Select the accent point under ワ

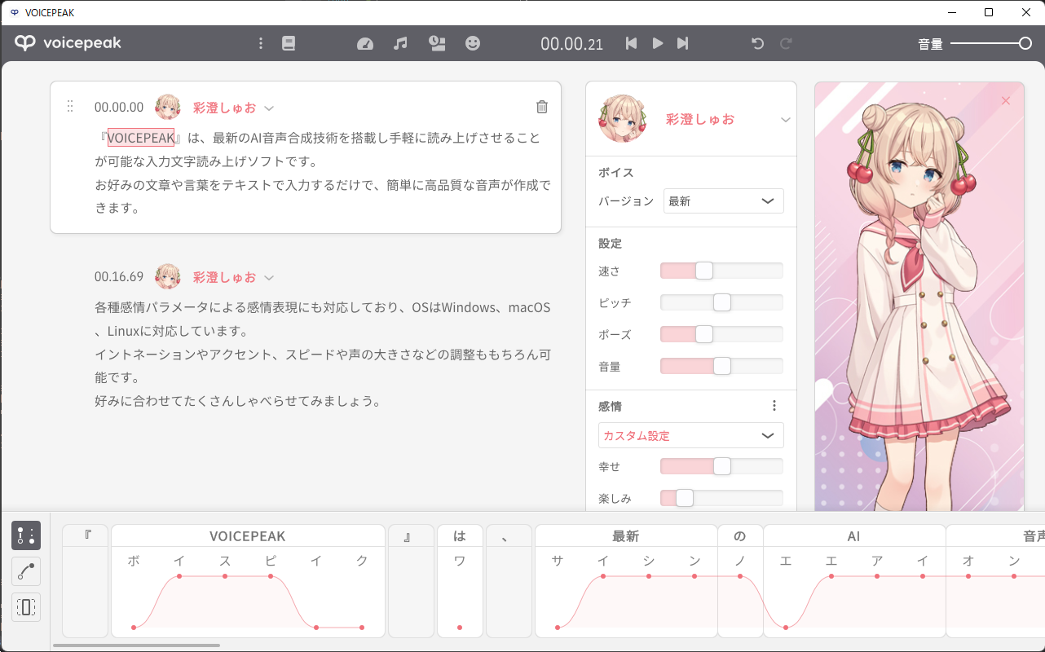pyautogui.click(x=460, y=628)
